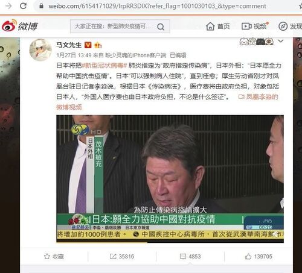Toggle like with thumbs-up 139705
The height and width of the screenshot is (273, 302).
(259, 256)
